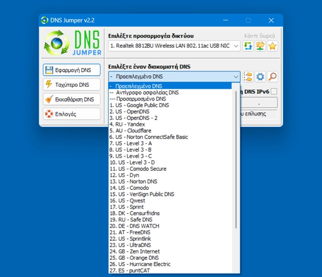The width and height of the screenshot is (322, 277).
Task: Choose 12. US - Dyn
Action: click(170, 175)
